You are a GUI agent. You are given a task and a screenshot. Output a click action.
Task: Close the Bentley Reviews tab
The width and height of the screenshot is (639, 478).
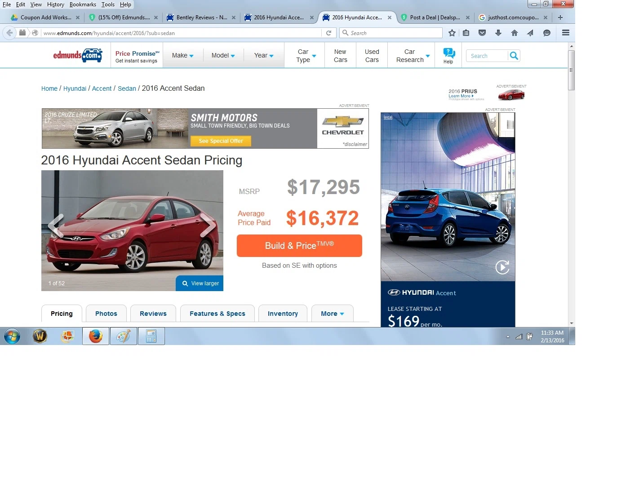[234, 18]
